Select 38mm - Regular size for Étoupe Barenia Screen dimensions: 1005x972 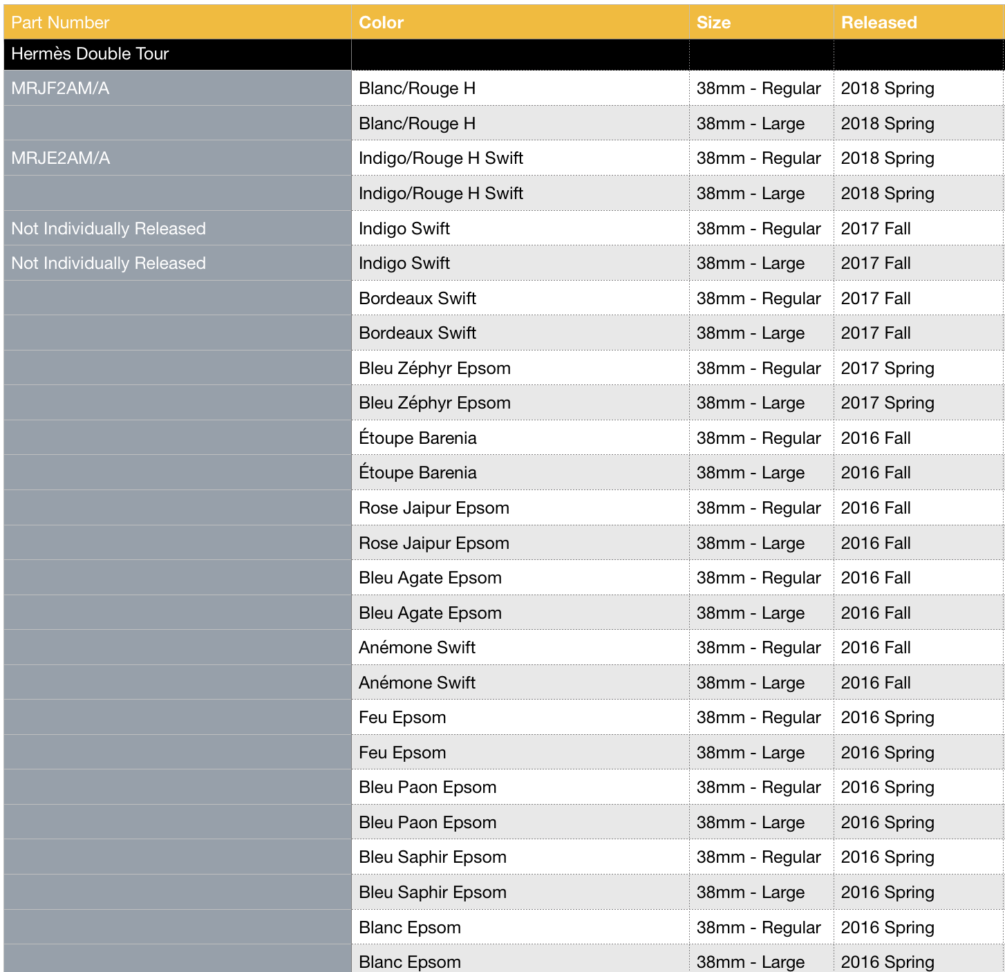click(x=758, y=438)
